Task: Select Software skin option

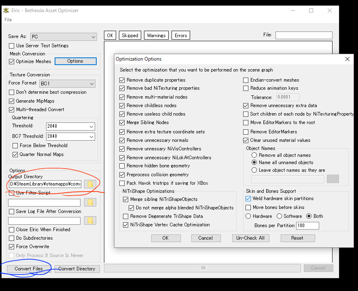Action: click(x=279, y=216)
